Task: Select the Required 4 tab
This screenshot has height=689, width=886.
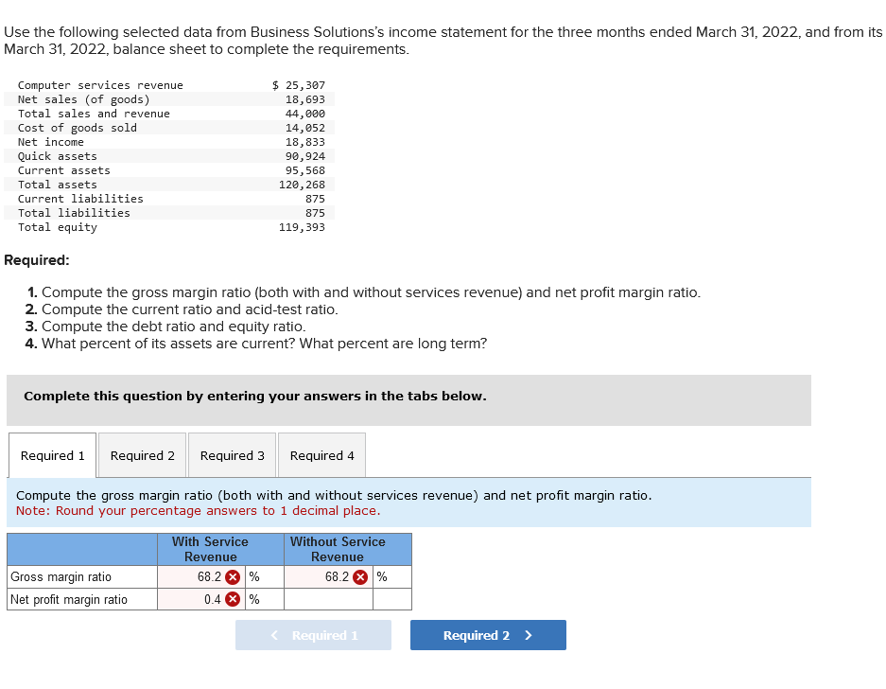Action: (x=321, y=454)
